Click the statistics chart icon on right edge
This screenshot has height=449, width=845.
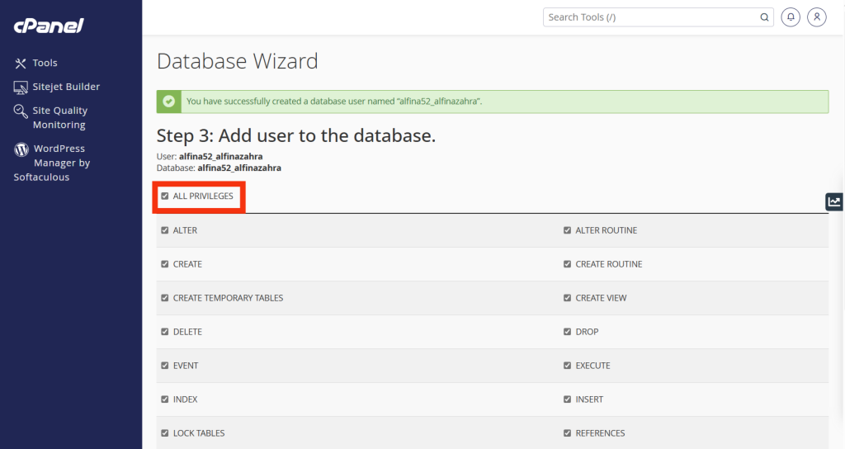pyautogui.click(x=834, y=202)
